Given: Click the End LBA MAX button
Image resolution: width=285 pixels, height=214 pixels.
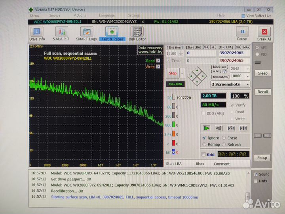Looking at the screenshot, I should coord(246,47).
